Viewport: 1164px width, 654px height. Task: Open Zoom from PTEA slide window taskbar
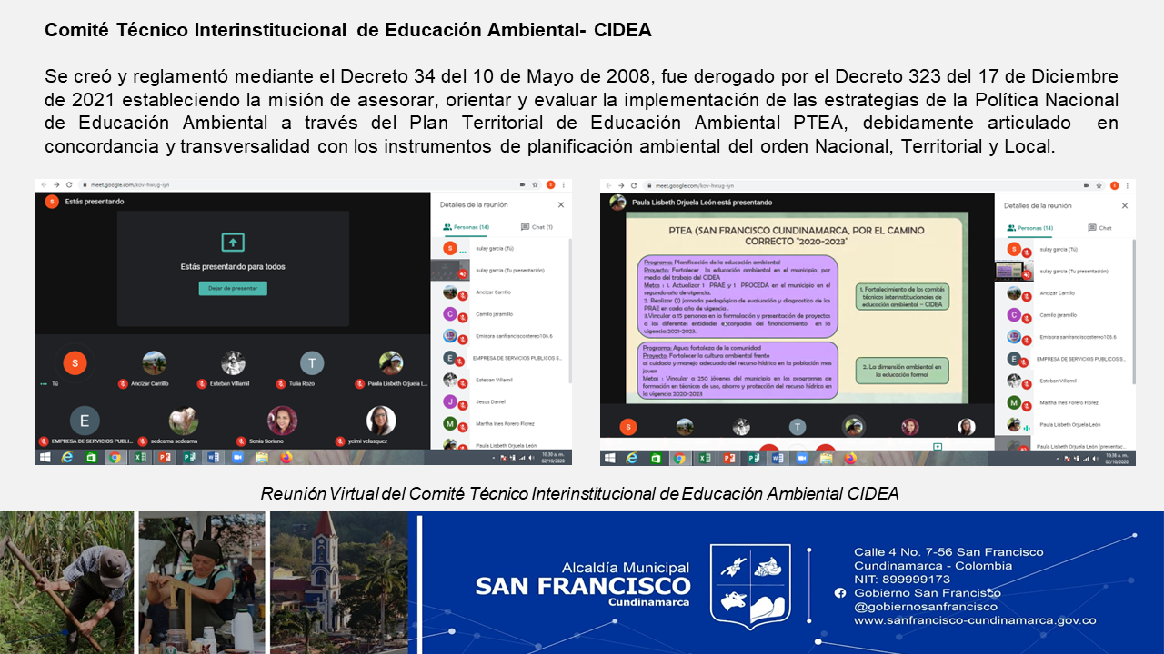click(x=801, y=458)
